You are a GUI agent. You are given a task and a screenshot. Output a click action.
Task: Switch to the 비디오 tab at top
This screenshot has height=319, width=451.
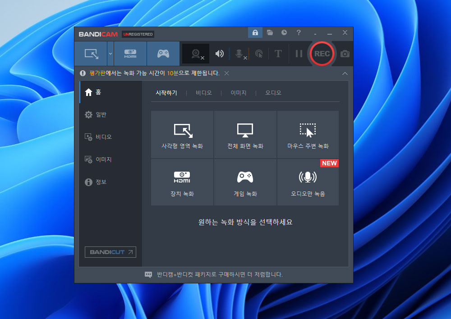[204, 93]
